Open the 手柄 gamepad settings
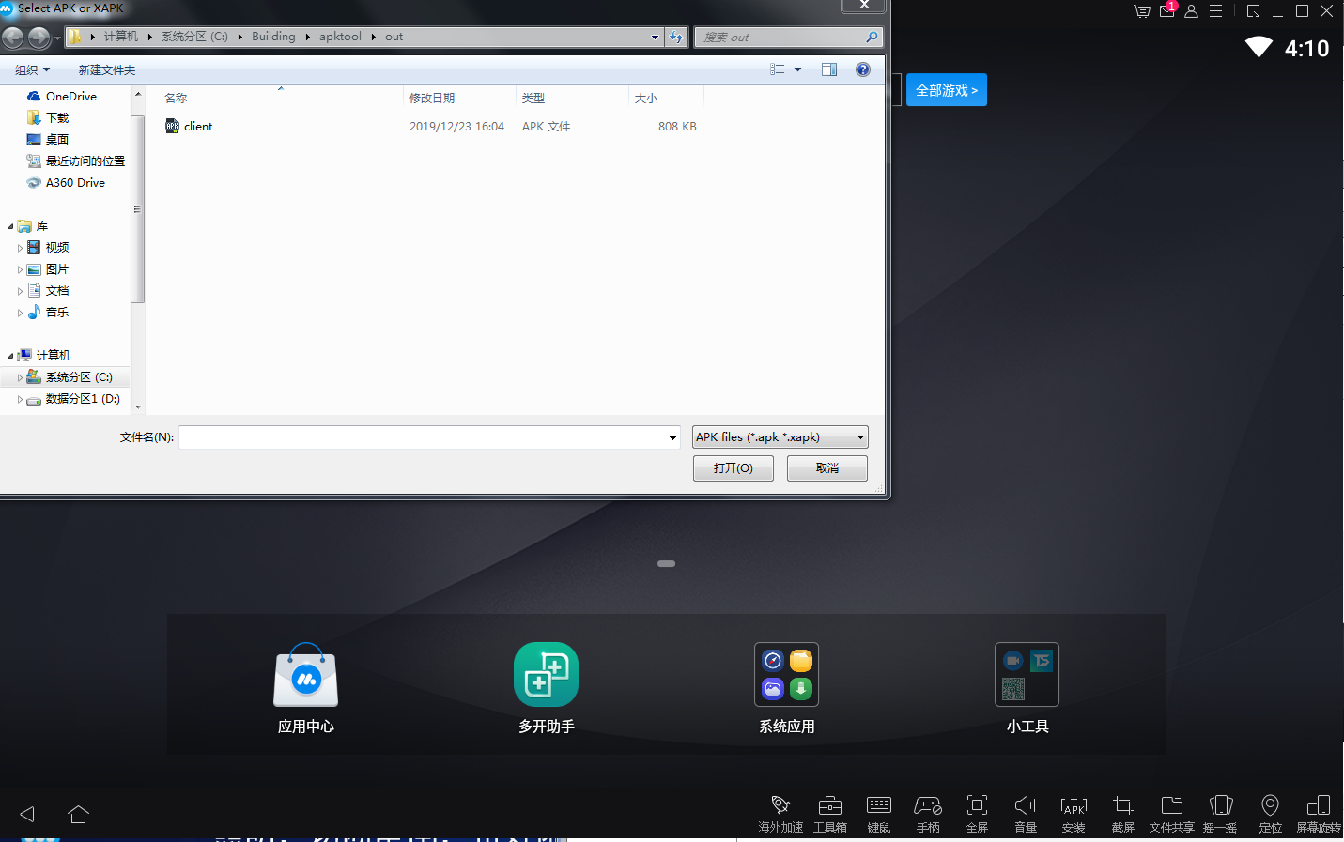The image size is (1344, 842). coord(928,813)
